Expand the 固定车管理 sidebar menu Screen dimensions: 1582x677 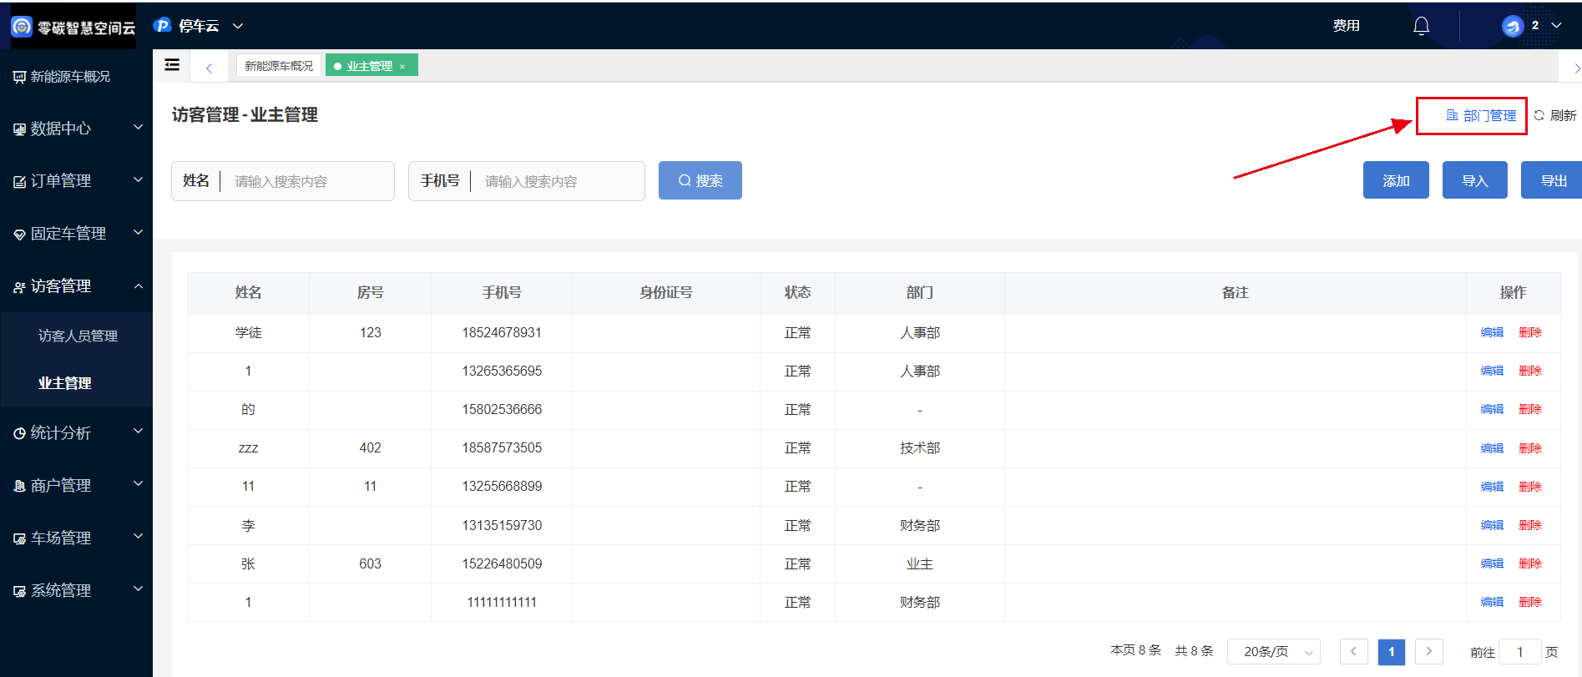76,234
